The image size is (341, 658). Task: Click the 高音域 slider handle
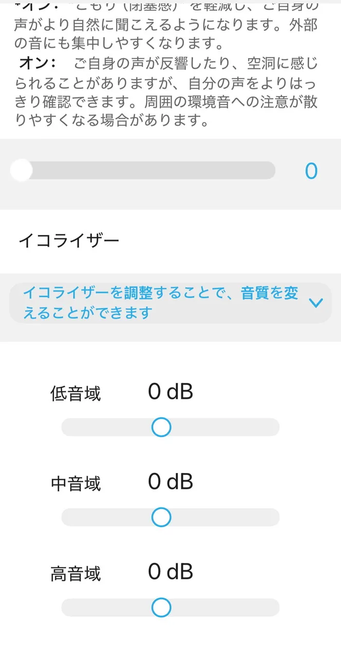pyautogui.click(x=161, y=607)
